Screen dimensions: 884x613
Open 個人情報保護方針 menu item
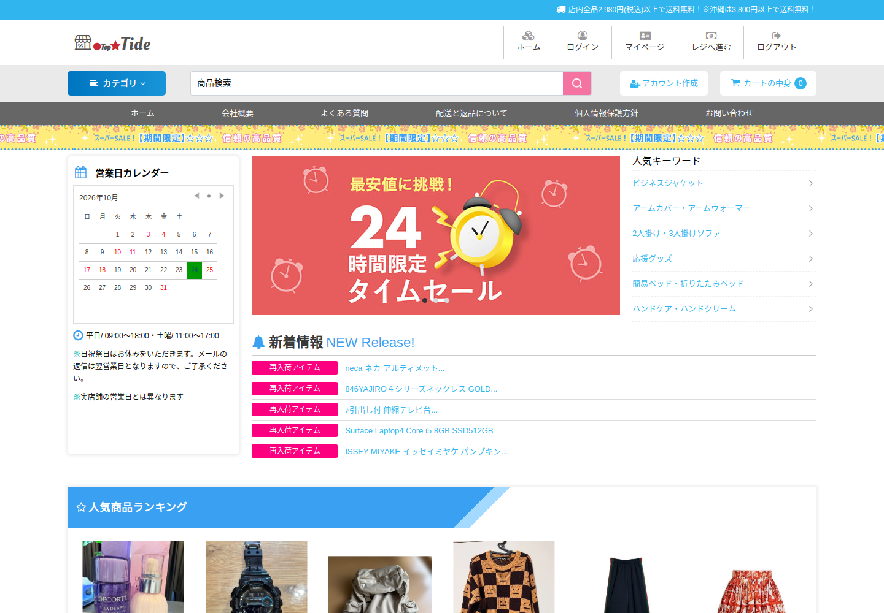point(606,113)
